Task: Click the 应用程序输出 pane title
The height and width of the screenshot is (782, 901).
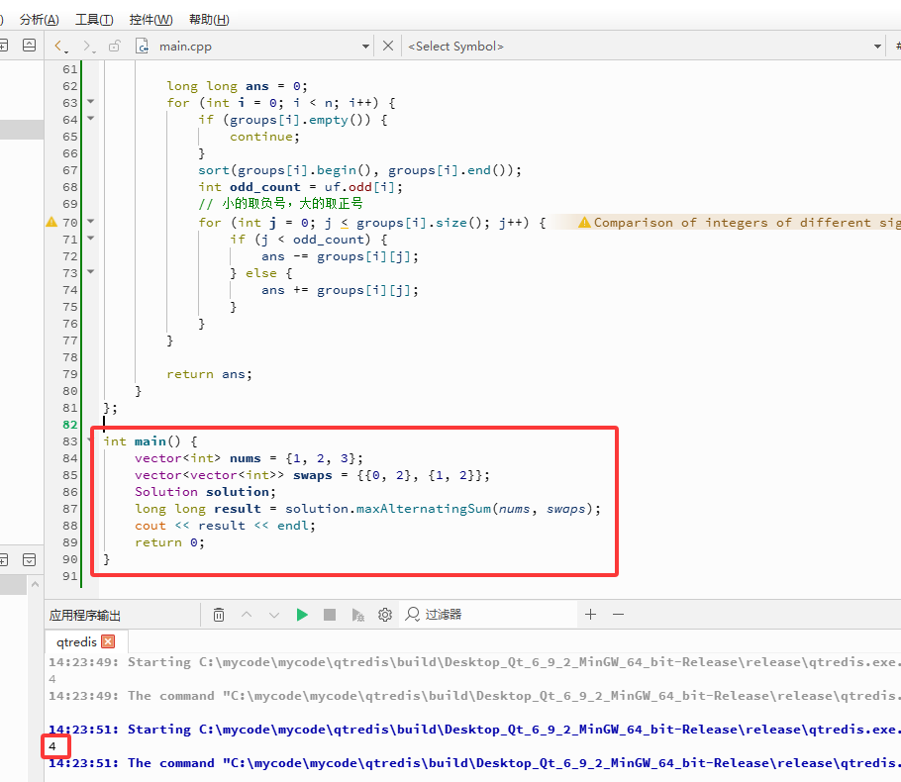Action: 85,616
